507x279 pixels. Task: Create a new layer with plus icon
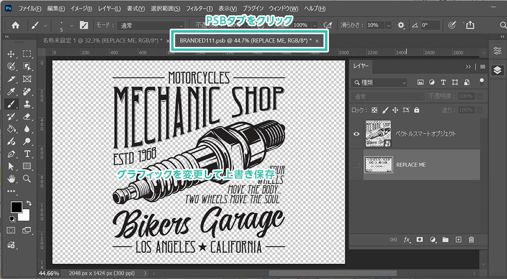[459, 239]
